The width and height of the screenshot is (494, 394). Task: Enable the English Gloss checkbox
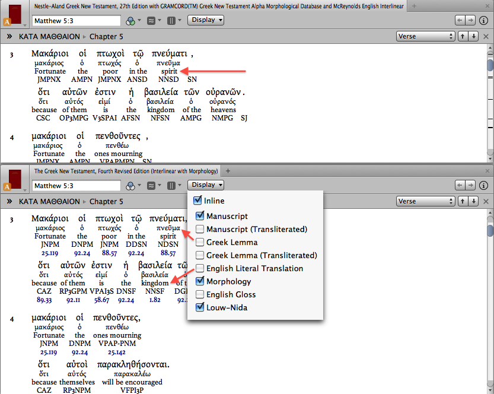click(x=200, y=294)
